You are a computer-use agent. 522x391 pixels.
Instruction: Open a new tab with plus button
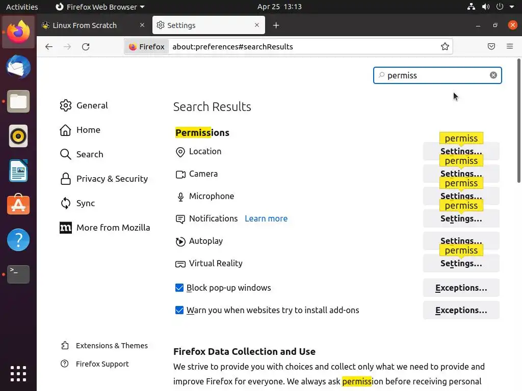point(276,25)
